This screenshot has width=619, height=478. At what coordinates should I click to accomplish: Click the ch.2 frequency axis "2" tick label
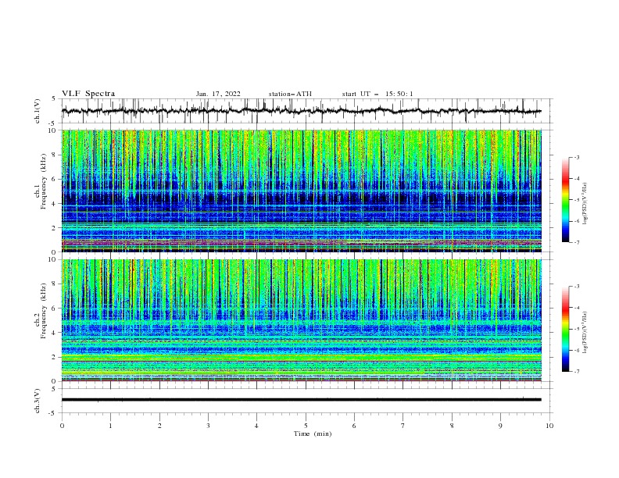click(55, 357)
